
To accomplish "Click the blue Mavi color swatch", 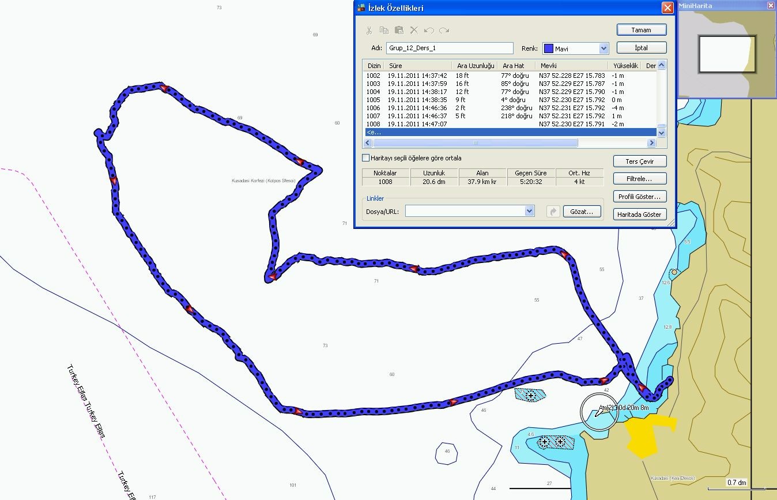I will [549, 48].
